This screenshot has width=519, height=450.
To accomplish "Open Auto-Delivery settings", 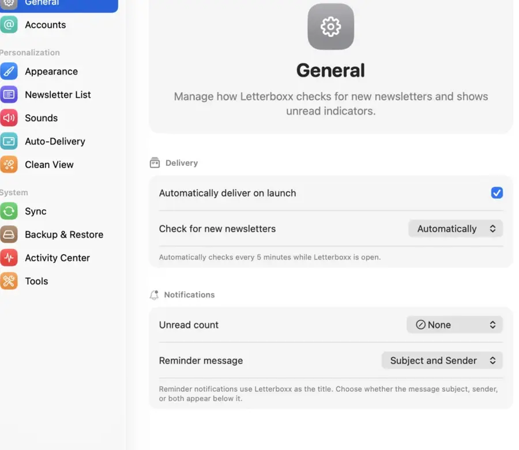I will [59, 141].
